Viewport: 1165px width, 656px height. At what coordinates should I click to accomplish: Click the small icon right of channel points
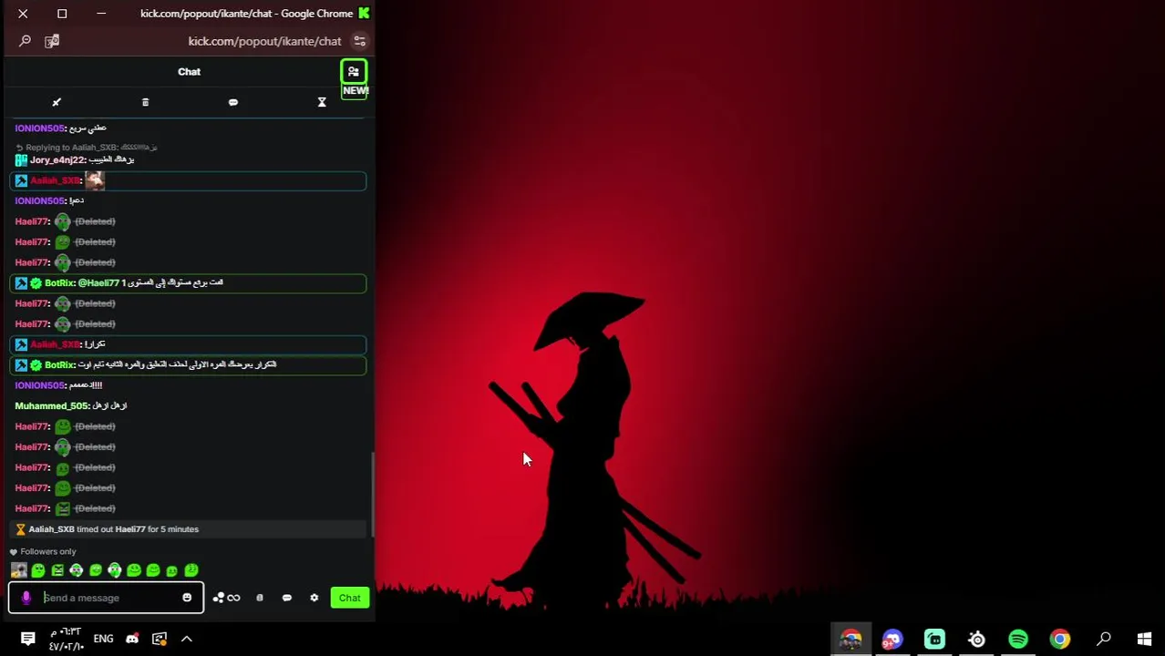pos(260,598)
